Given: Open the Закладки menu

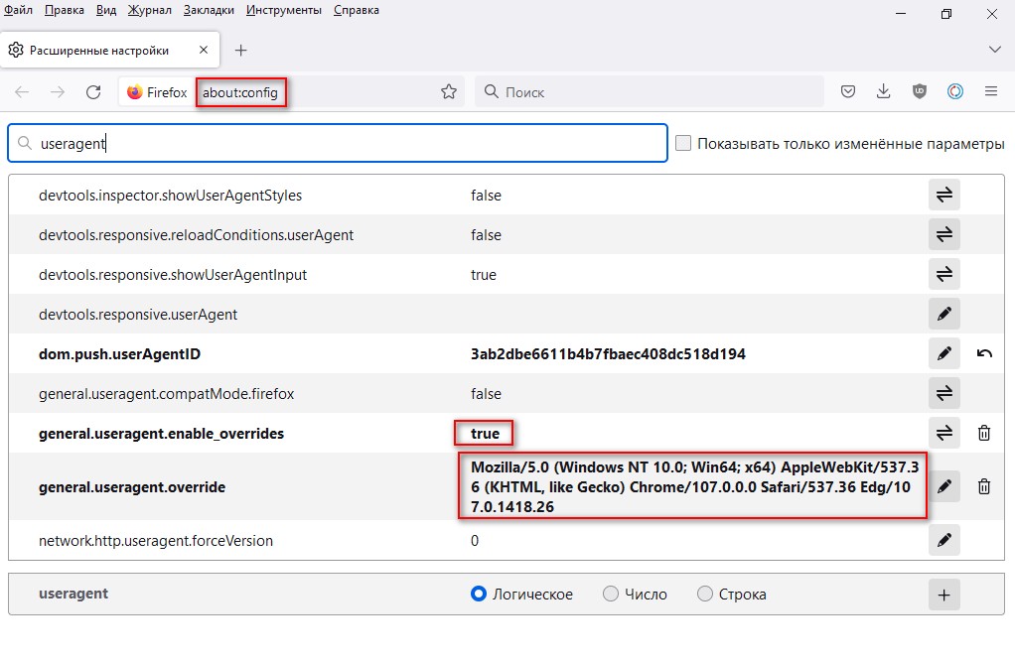Looking at the screenshot, I should tap(209, 10).
